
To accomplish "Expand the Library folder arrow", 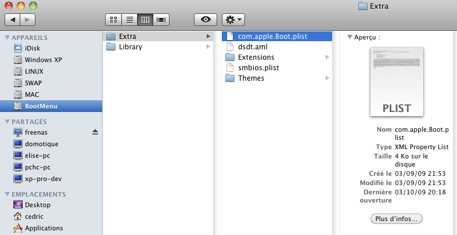I will tap(208, 47).
